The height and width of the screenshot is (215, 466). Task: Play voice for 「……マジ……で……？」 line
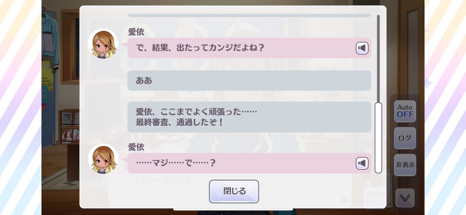362,163
